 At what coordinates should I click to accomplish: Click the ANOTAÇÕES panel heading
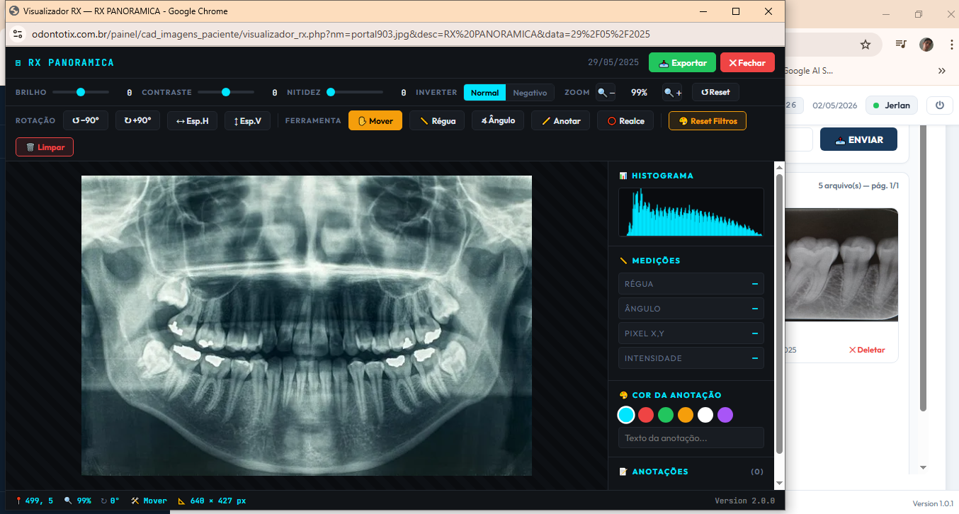(x=654, y=472)
